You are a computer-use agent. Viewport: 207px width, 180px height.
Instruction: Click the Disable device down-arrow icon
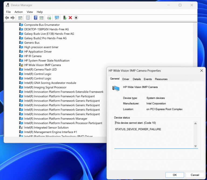point(76,18)
